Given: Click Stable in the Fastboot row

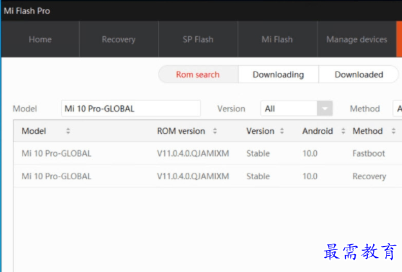Looking at the screenshot, I should click(258, 153).
